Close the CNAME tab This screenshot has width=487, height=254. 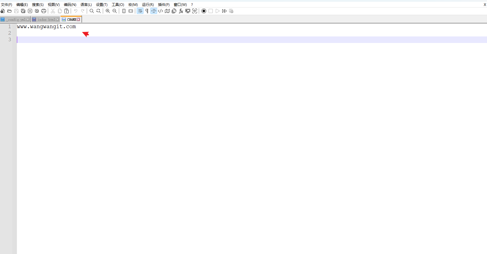tap(78, 20)
